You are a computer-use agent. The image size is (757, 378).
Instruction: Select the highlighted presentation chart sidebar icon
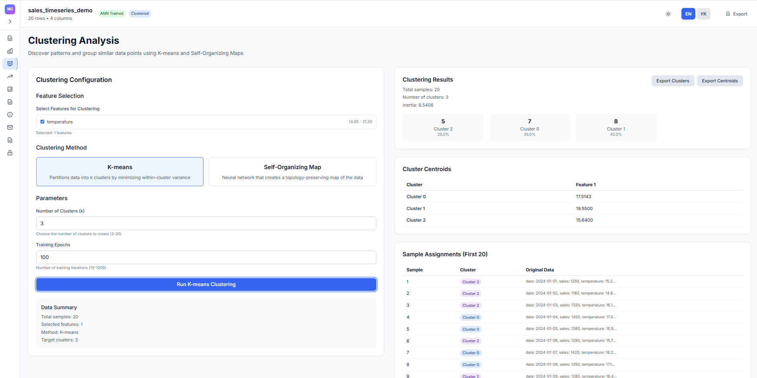[x=10, y=64]
